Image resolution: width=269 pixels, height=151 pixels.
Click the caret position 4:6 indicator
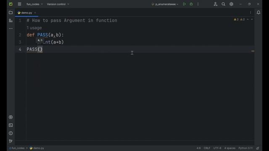198,148
